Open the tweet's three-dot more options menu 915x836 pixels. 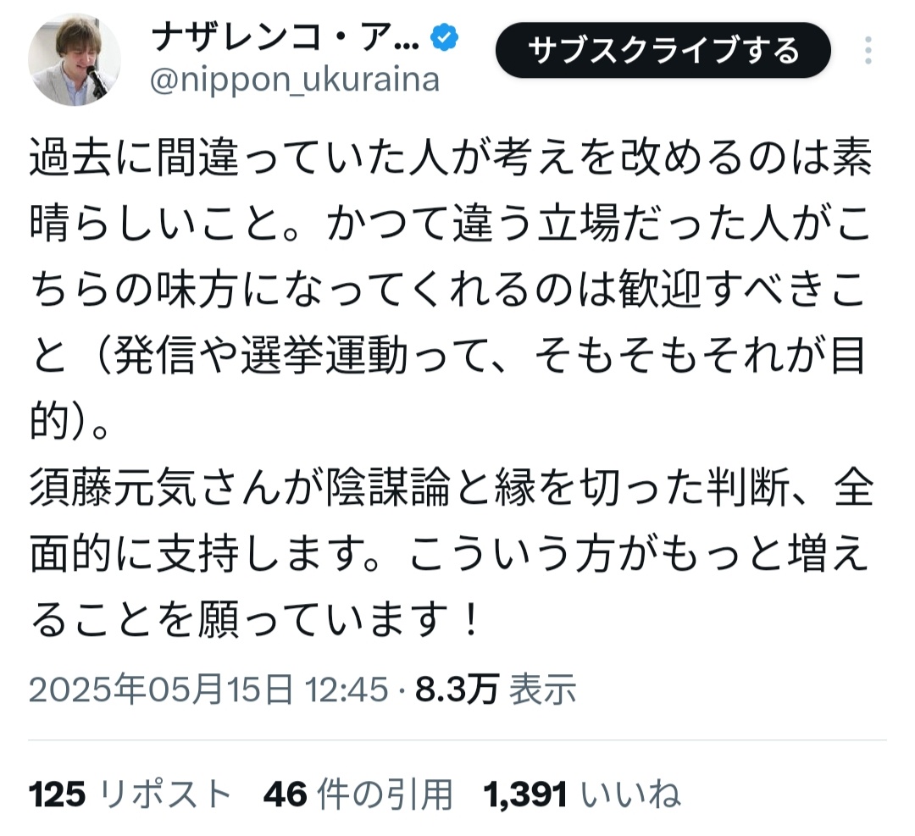coord(868,51)
